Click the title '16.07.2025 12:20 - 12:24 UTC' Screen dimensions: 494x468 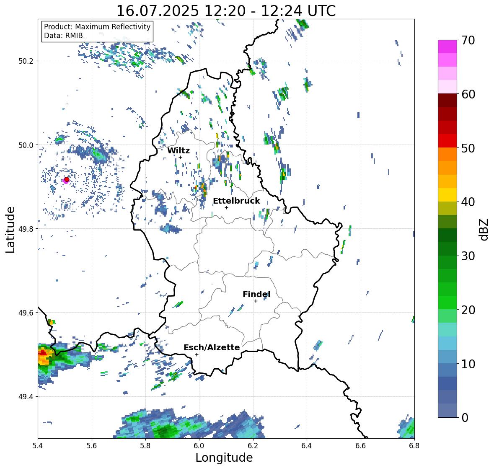pos(226,11)
